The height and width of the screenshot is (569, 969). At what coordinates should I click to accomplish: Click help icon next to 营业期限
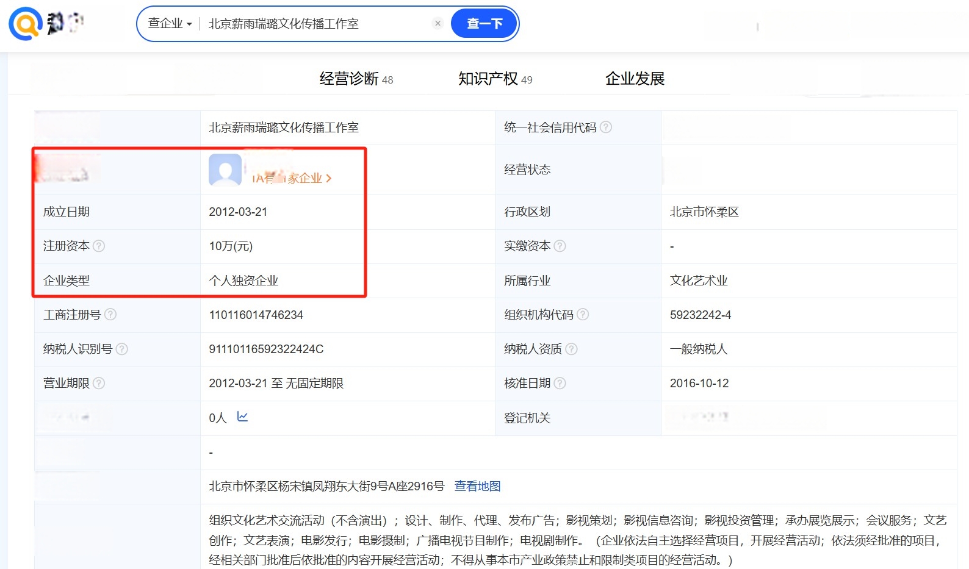pyautogui.click(x=99, y=383)
